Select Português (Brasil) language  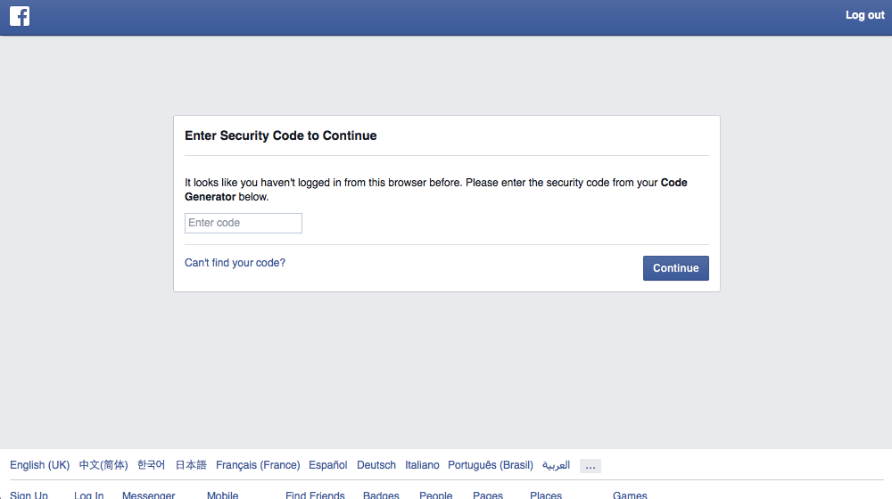tap(490, 465)
